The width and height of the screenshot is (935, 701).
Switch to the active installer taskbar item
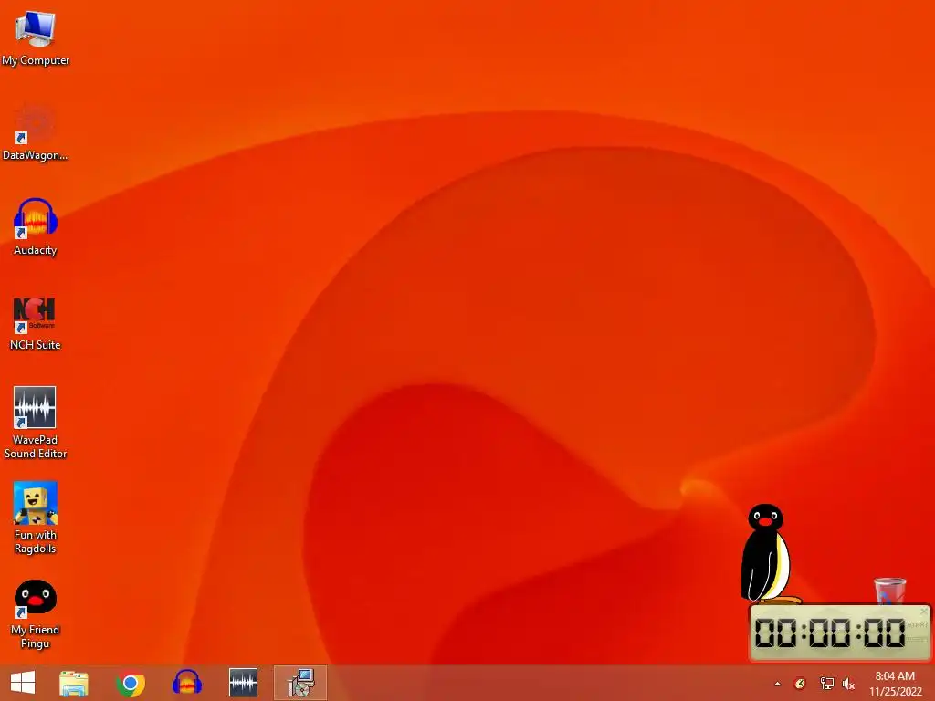(299, 683)
